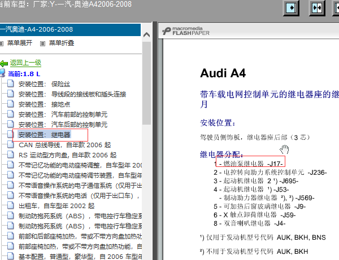The image size is (339, 260).
Task: Open 不带语音操作系统的电子通信系统 entry
Action: 80,186
